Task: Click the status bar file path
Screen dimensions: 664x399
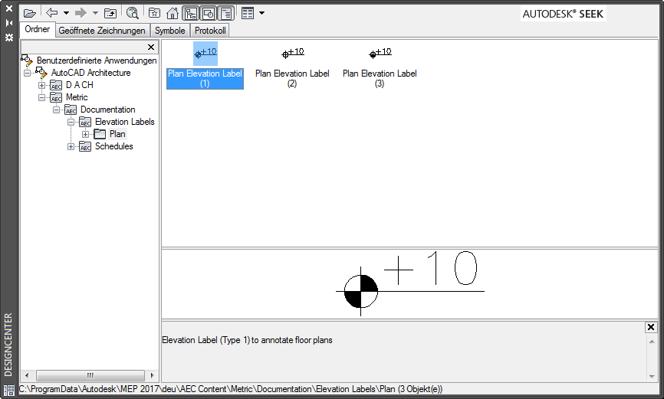Action: point(231,389)
